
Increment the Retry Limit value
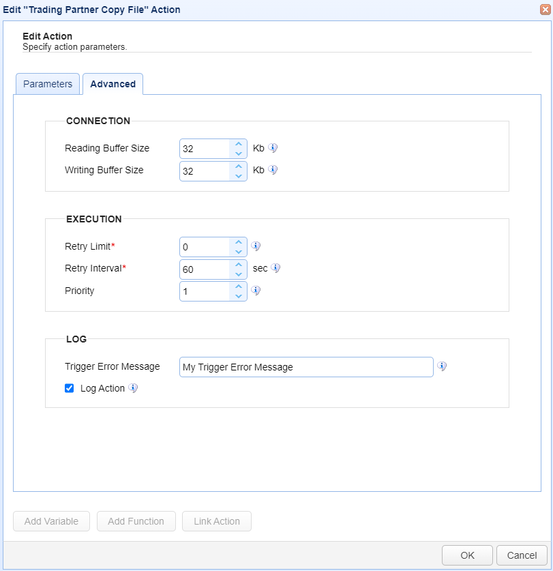click(x=239, y=242)
